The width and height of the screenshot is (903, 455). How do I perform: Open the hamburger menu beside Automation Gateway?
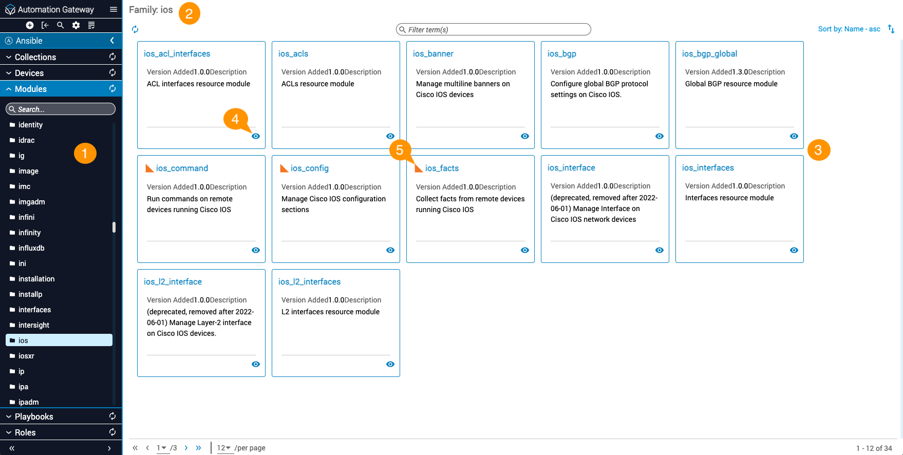[114, 9]
